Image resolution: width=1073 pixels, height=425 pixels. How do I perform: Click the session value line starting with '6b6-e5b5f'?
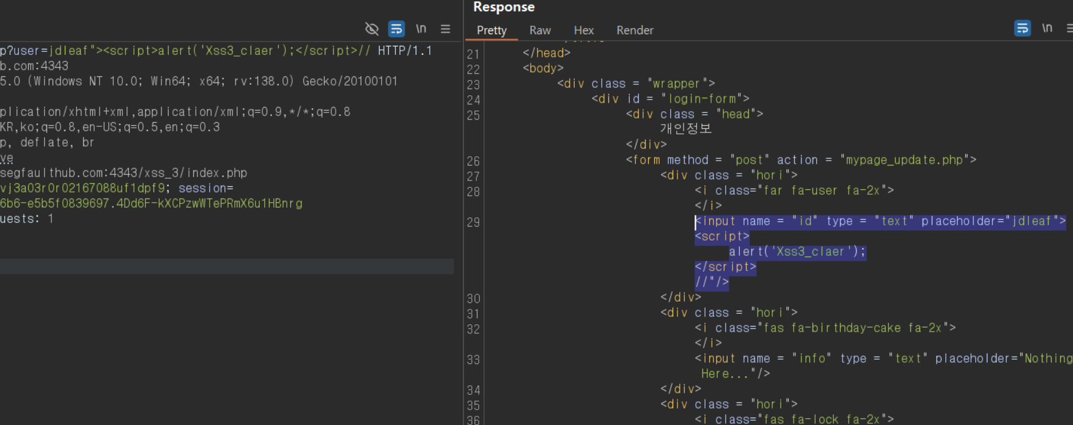tap(151, 203)
